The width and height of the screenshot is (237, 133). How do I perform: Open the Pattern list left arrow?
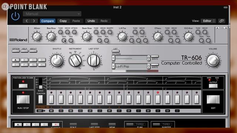click(x=113, y=58)
